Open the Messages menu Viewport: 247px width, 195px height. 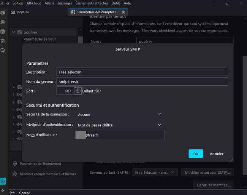(65, 3)
